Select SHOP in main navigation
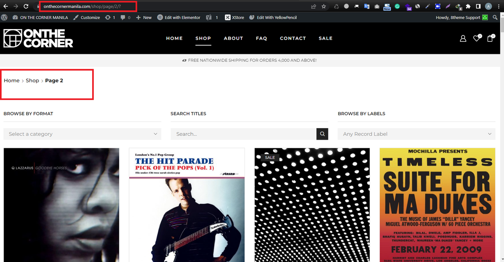Screen dimensions: 504x262 coord(203,38)
